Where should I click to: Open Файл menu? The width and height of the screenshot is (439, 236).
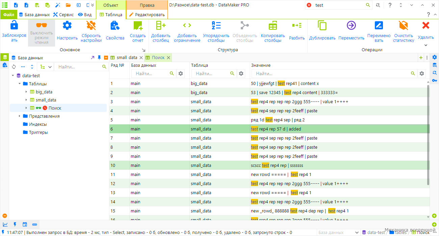pos(9,14)
